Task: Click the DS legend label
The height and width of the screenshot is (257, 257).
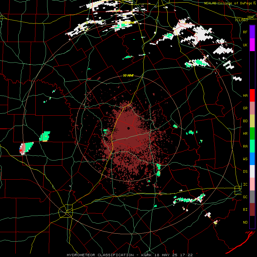Action: coord(245,172)
